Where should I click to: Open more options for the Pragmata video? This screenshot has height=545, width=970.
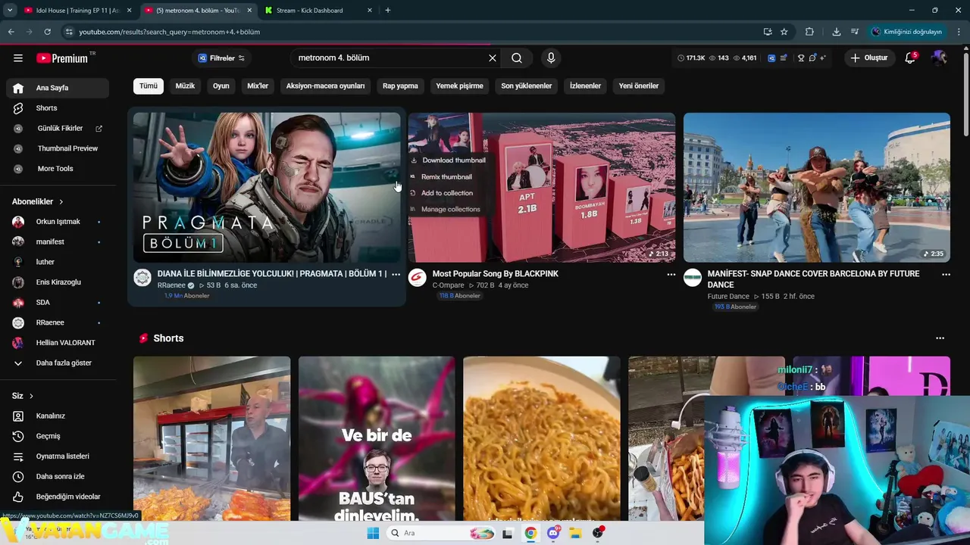tap(396, 275)
